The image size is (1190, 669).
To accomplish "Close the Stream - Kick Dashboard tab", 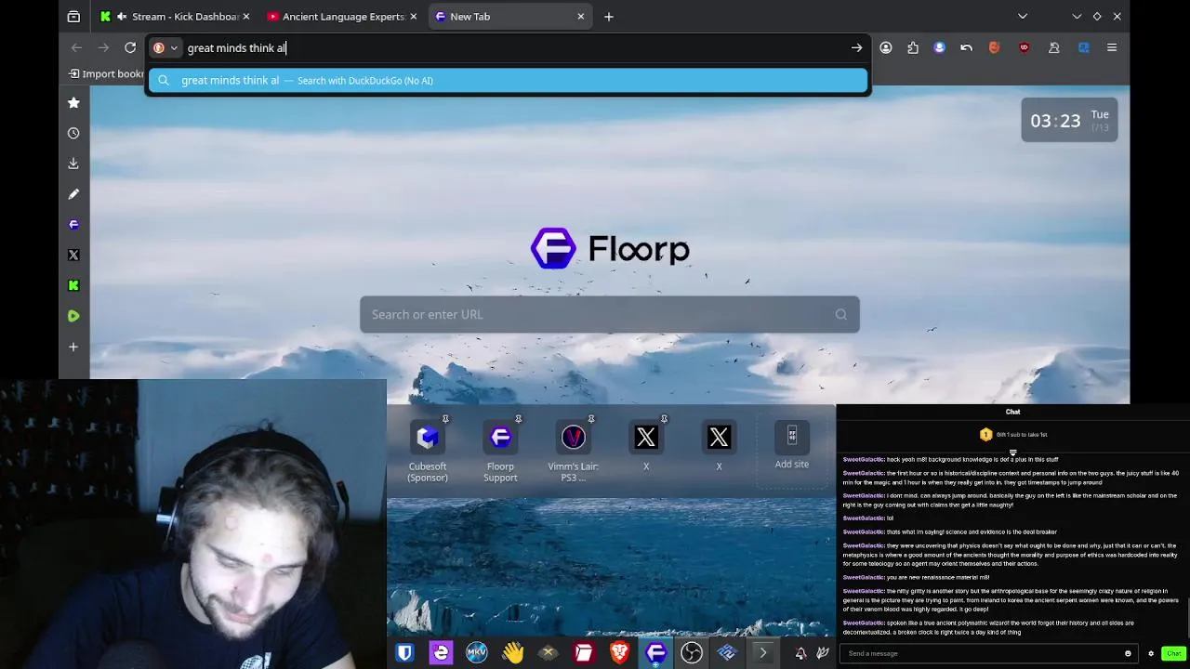I will (x=245, y=16).
